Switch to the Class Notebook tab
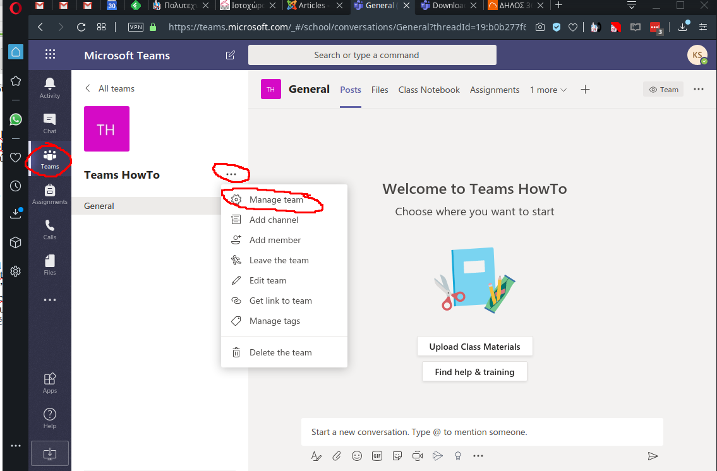Viewport: 717px width, 471px height. 429,90
